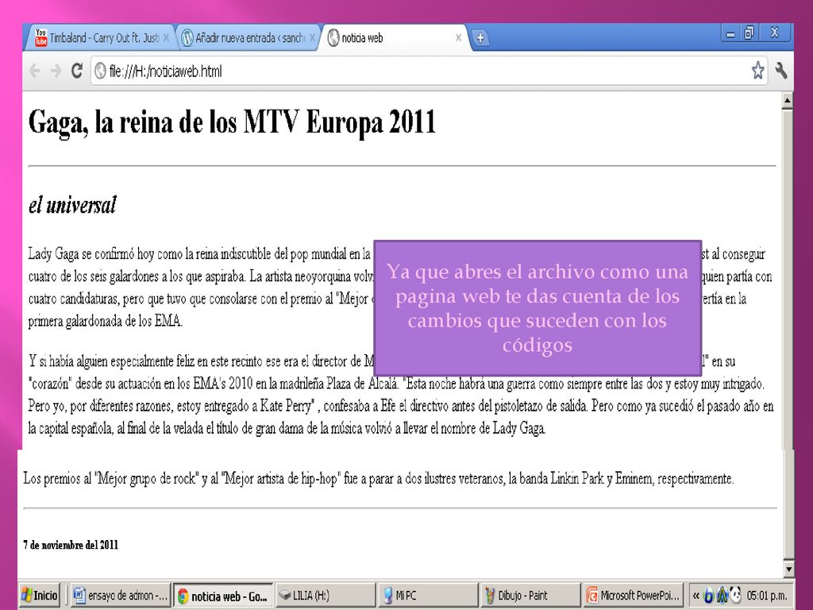Minimize the Chrome window
813x610 pixels.
[x=730, y=34]
